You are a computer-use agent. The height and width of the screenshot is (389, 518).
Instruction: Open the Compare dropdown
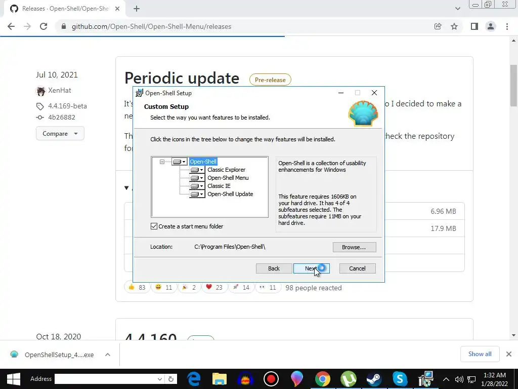(60, 134)
